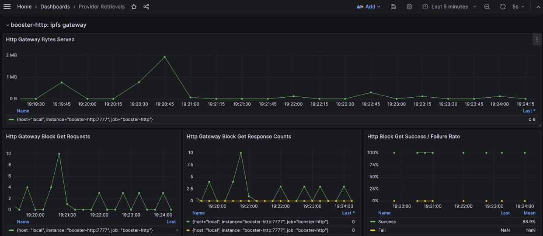Image resolution: width=543 pixels, height=236 pixels.
Task: Click the green Block Get Requests swatch
Action: click(x=11, y=230)
